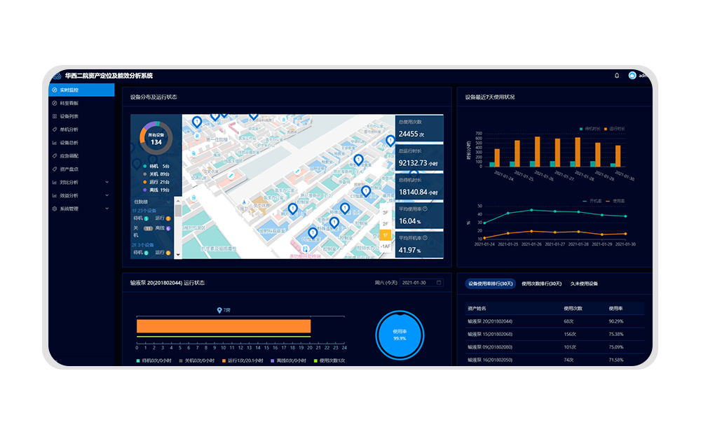The height and width of the screenshot is (434, 701).
Task: Click the notification bell icon
Action: pos(617,76)
